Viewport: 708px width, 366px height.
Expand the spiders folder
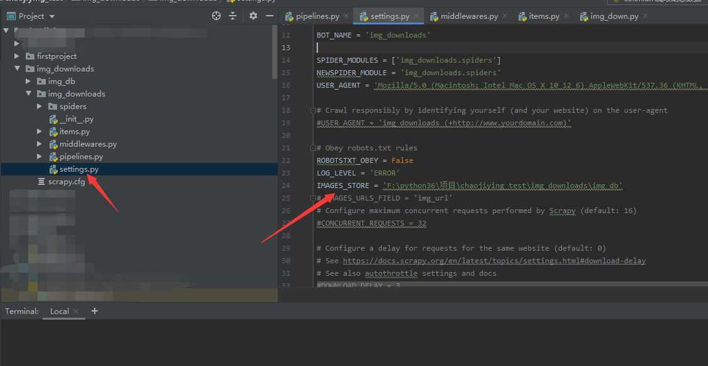[40, 107]
